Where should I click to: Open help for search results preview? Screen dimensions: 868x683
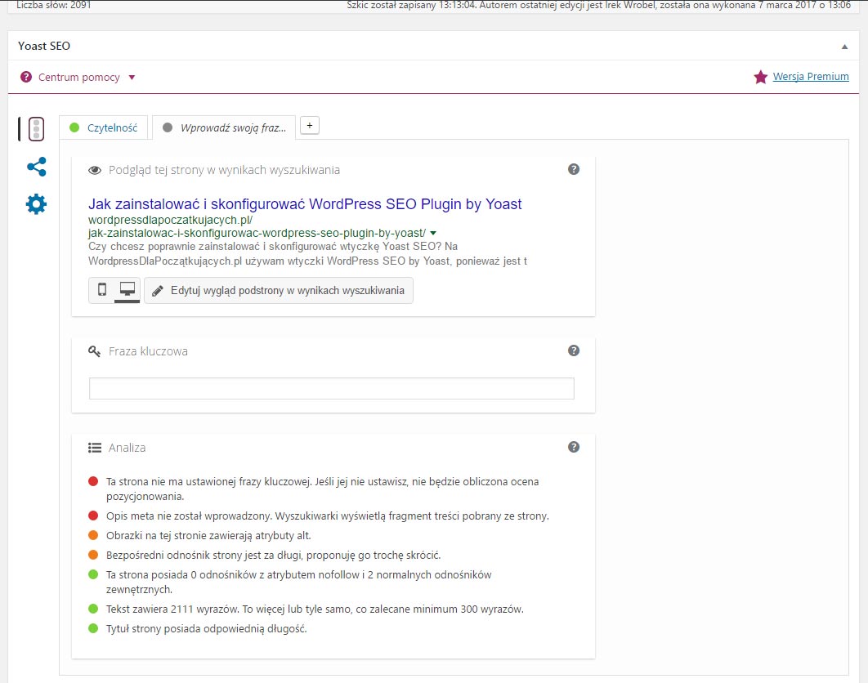pos(574,169)
